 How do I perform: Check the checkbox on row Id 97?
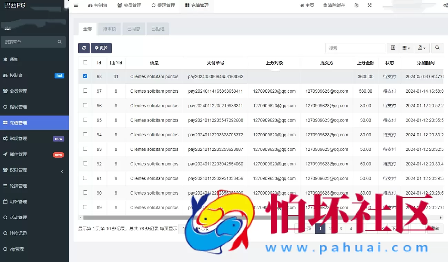coord(85,91)
